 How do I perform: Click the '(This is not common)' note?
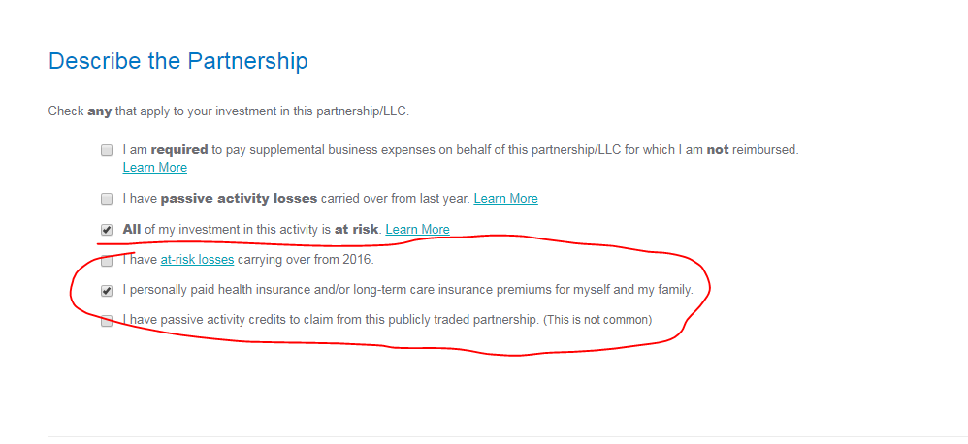tap(597, 320)
